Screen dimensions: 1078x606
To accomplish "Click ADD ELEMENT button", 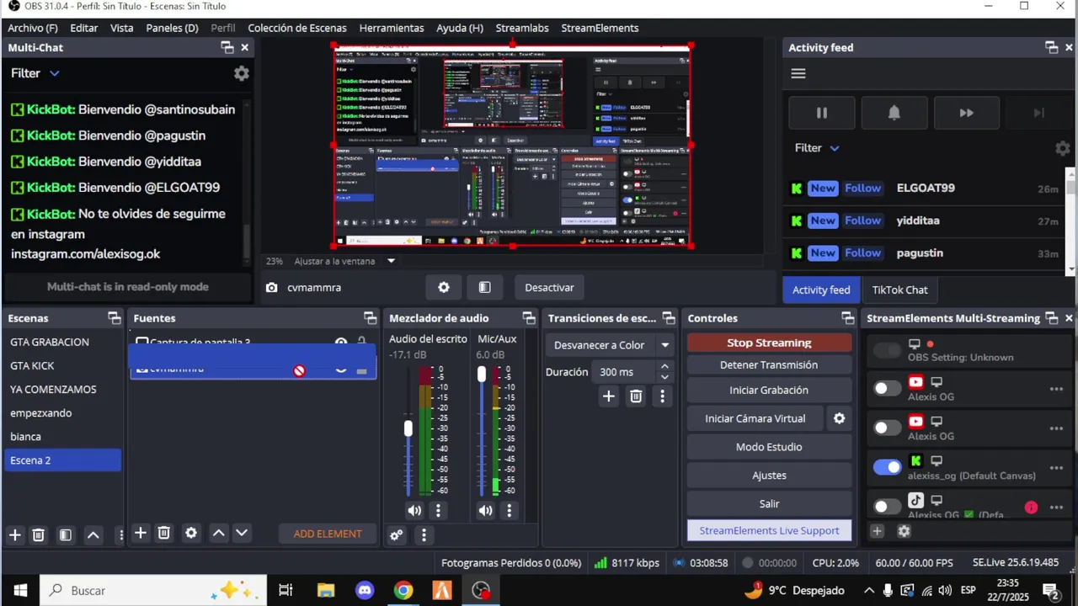I will 328,534.
